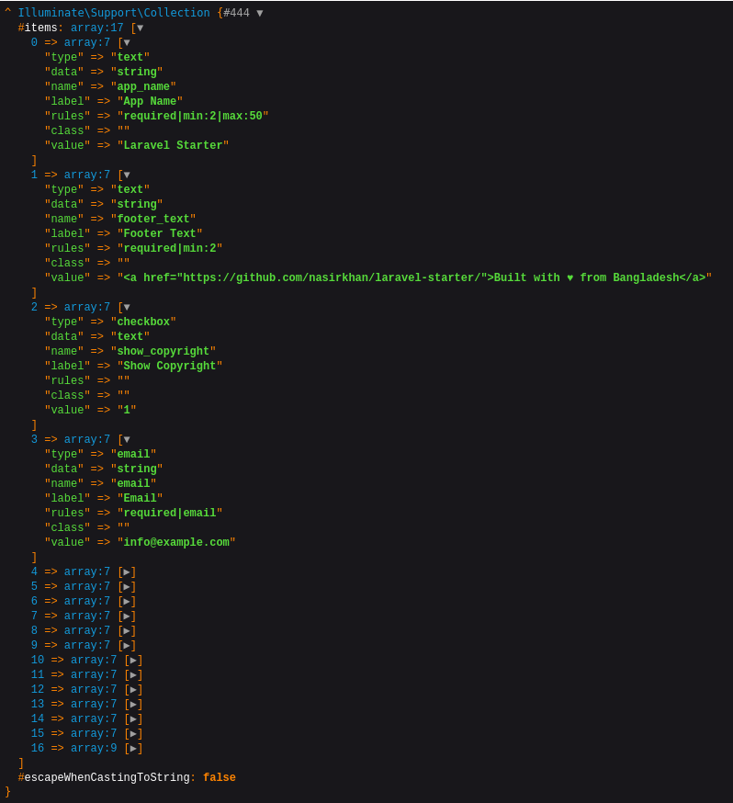Expand array item 12

tap(133, 690)
